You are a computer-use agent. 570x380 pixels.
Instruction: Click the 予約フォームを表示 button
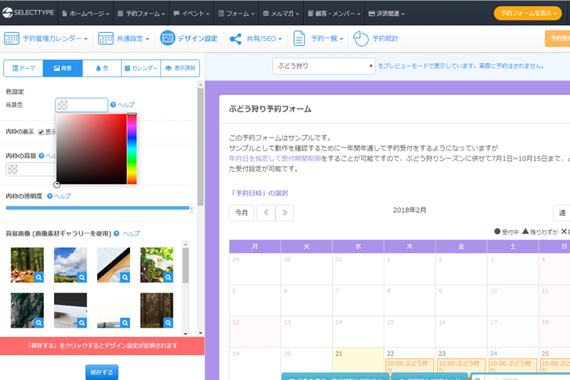(527, 13)
